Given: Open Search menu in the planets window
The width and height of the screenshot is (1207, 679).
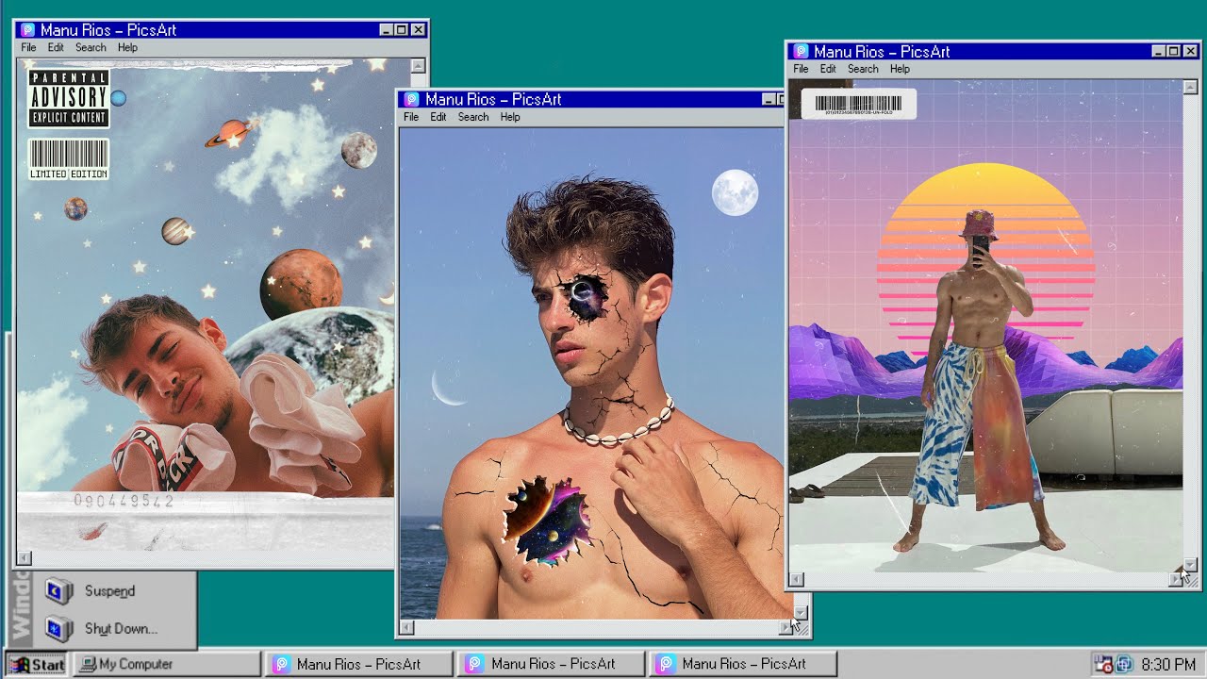Looking at the screenshot, I should [91, 48].
